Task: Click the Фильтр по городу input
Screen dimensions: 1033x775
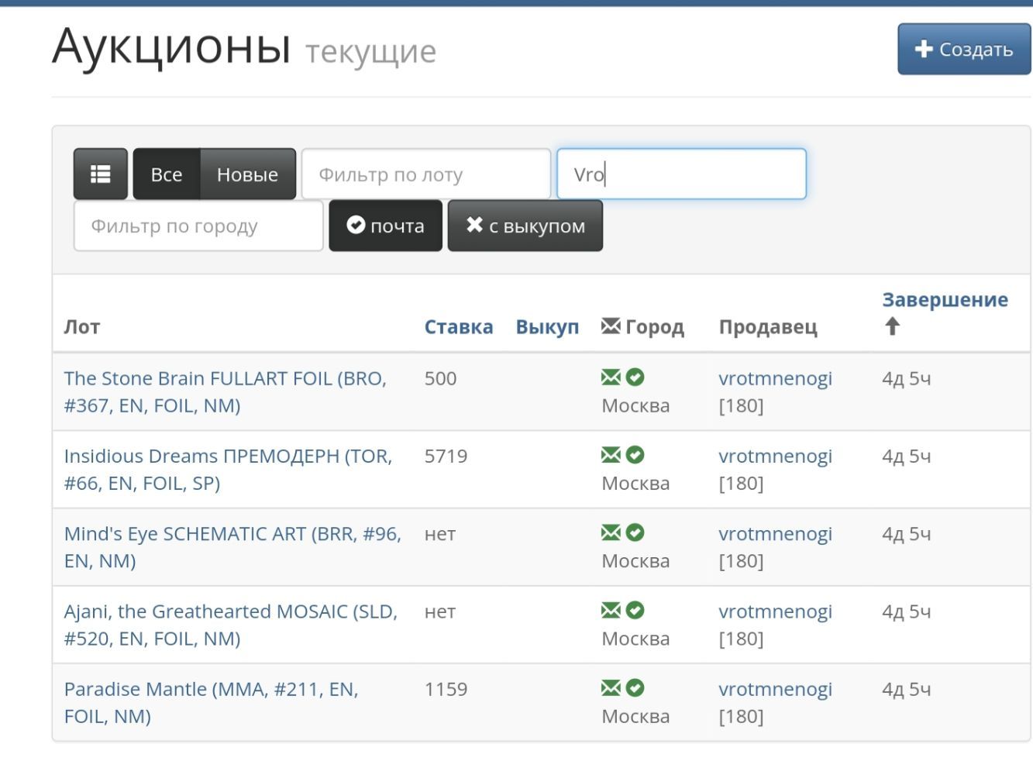Action: 198,226
